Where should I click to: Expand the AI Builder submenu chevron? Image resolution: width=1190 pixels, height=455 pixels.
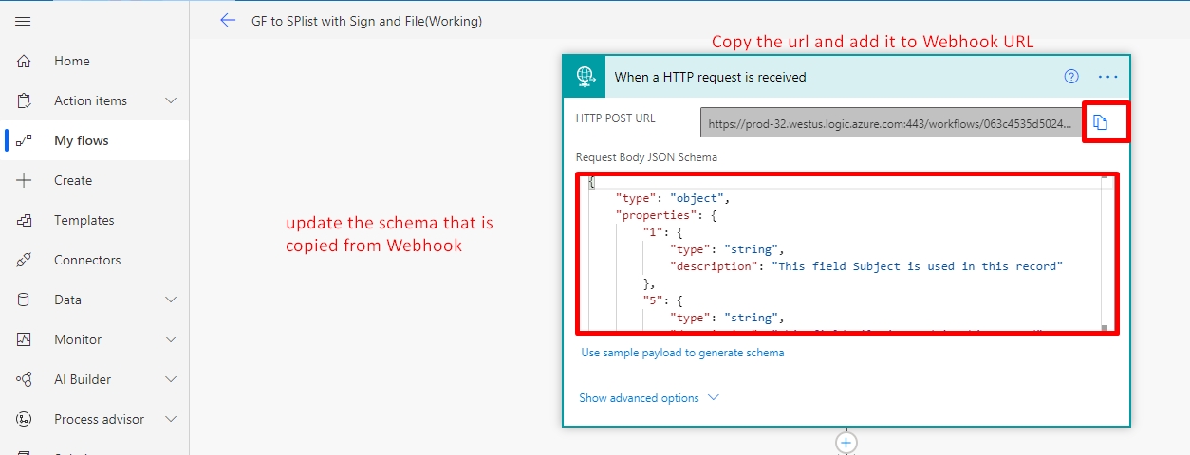tap(171, 379)
